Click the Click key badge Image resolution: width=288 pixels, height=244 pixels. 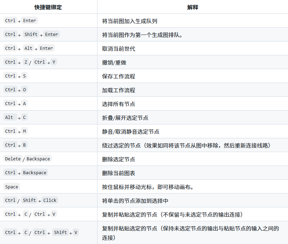(50, 200)
